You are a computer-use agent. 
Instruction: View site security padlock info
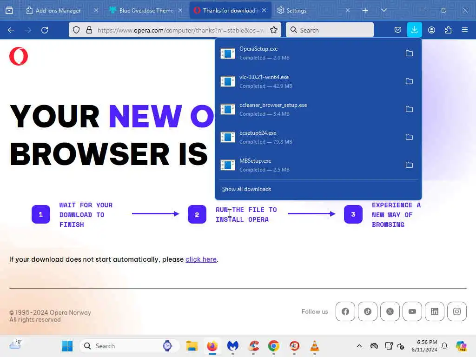[x=89, y=30]
